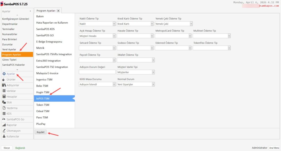Image resolution: width=281 pixels, height=151 pixels.
Task: Close the Program Ayarları tab
Action: point(58,11)
